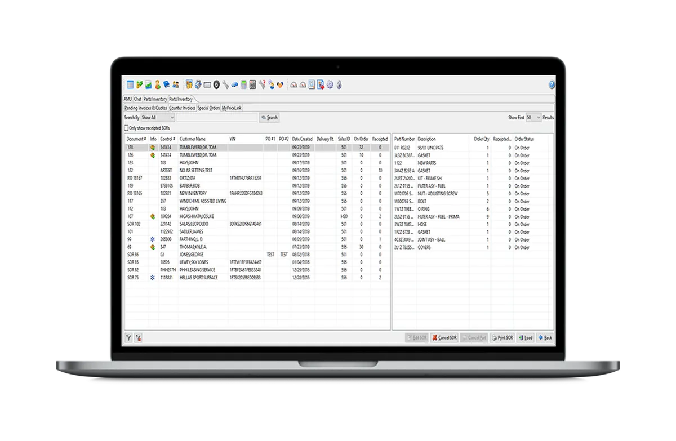
Task: Open the handshake toolbar icon
Action: click(x=280, y=84)
